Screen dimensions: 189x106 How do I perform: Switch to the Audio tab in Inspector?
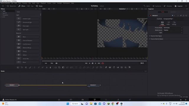168,23
